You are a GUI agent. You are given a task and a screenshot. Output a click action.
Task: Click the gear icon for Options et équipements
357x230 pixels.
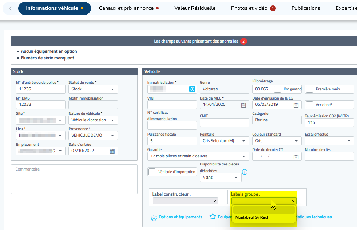point(154,218)
